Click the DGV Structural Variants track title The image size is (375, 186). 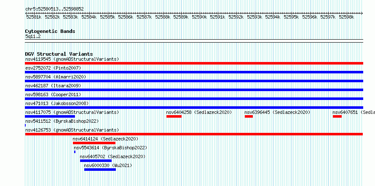59,54
